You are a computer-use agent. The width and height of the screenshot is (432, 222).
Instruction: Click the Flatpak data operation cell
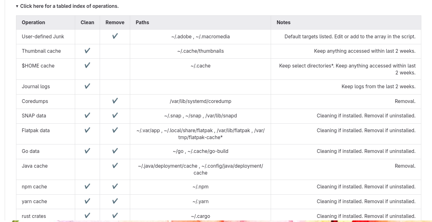tap(46, 134)
